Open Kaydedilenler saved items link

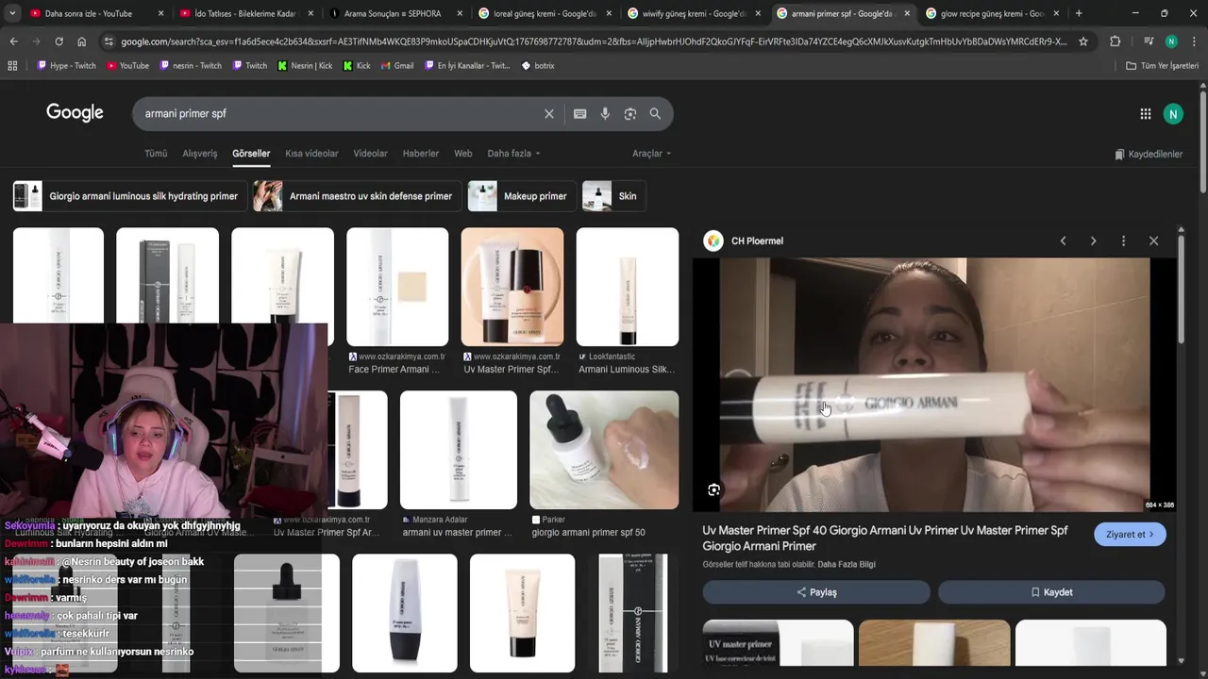tap(1149, 154)
